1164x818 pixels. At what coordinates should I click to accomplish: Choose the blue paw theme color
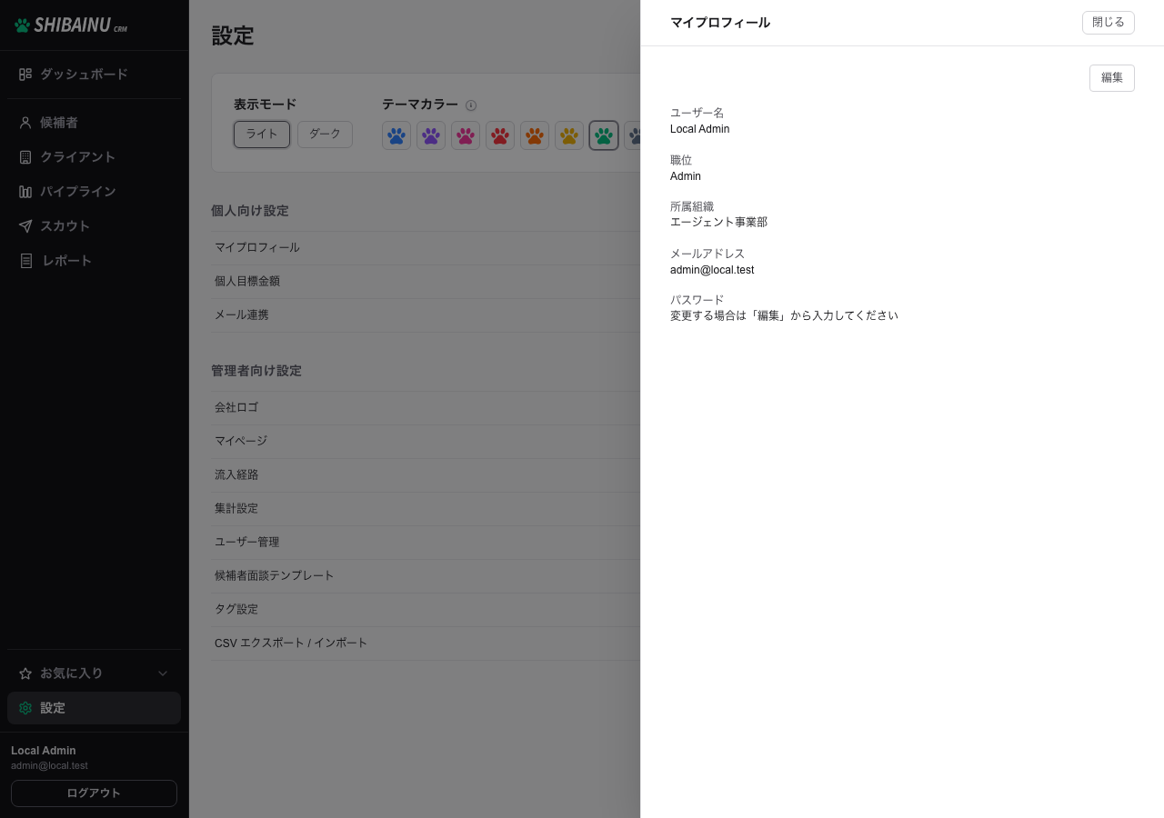tap(396, 135)
